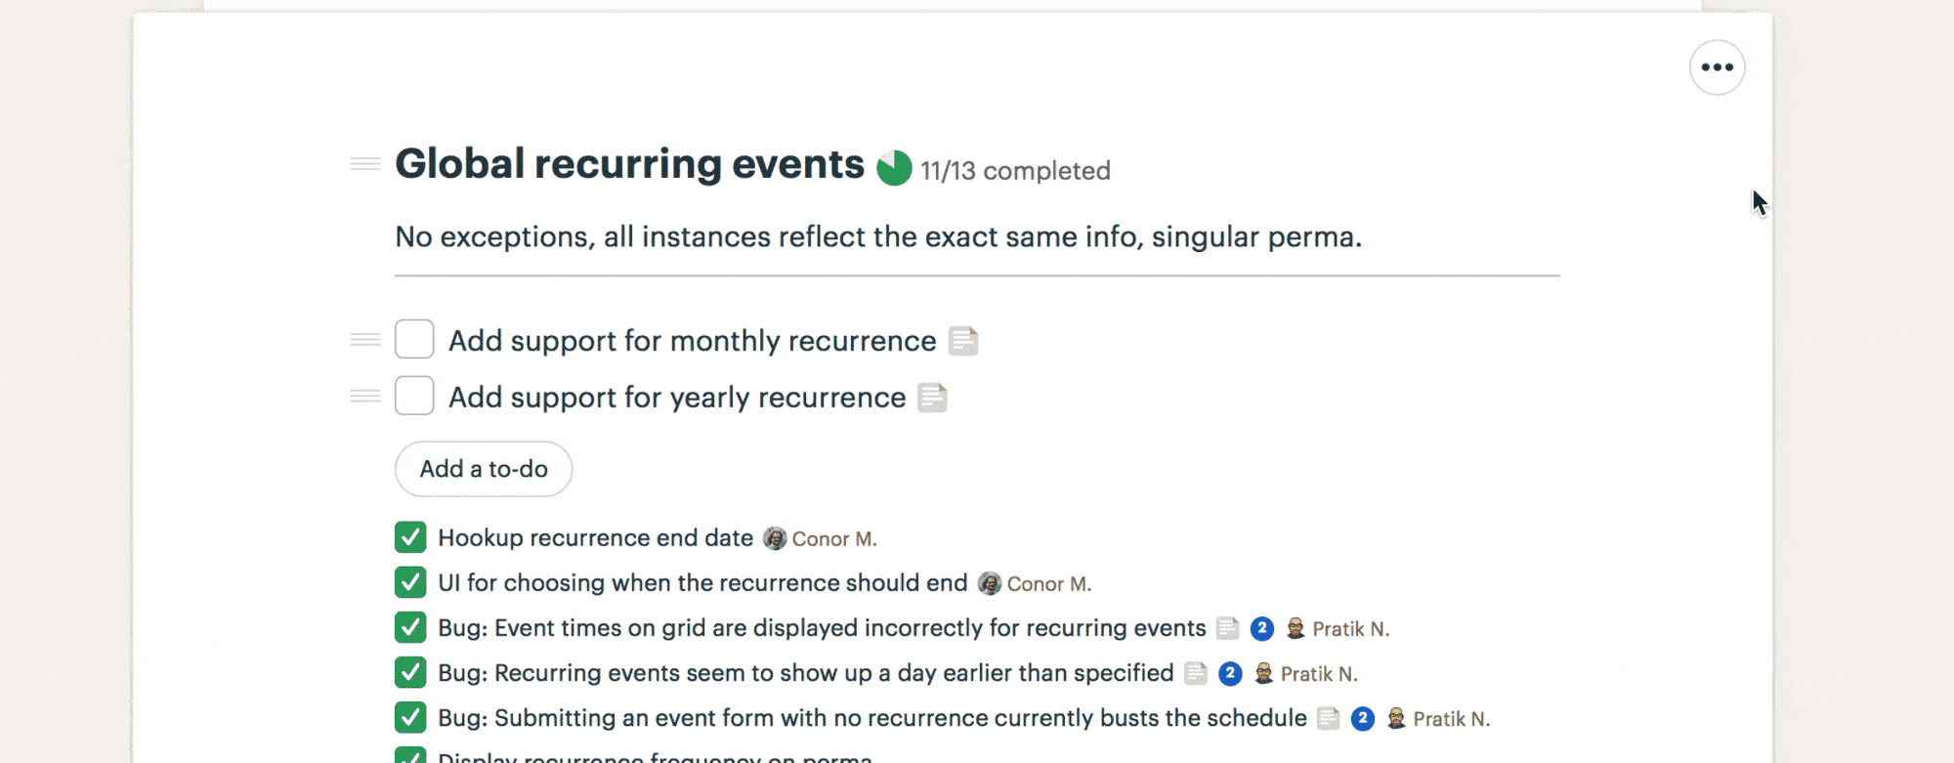1954x763 pixels.
Task: Click drag handle beside monthly recurrence to-do
Action: point(365,340)
